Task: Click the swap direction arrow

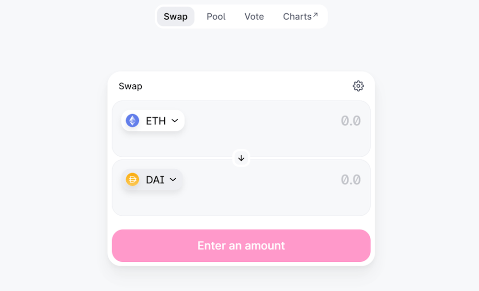Action: coord(241,158)
